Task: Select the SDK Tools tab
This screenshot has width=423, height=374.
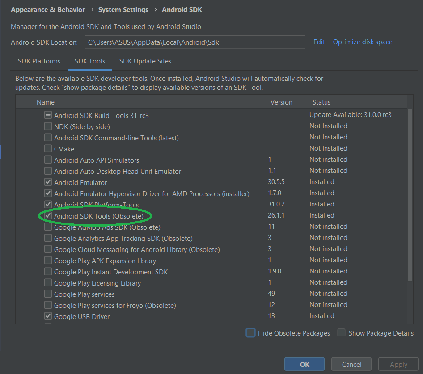Action: click(90, 61)
